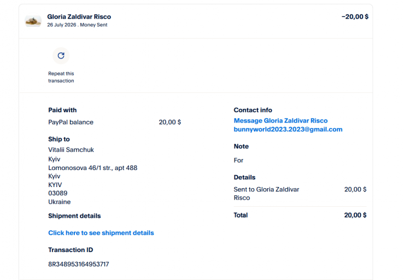Click the Sent to Gloria Zaldivar Risco detail
Screen dimensions: 404x280
point(266,194)
